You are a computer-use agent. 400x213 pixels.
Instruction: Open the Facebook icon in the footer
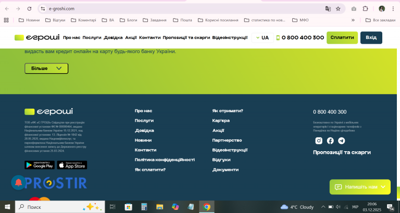pyautogui.click(x=330, y=141)
